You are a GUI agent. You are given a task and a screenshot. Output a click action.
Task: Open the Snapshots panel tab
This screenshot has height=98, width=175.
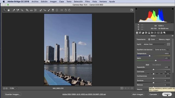165,33
